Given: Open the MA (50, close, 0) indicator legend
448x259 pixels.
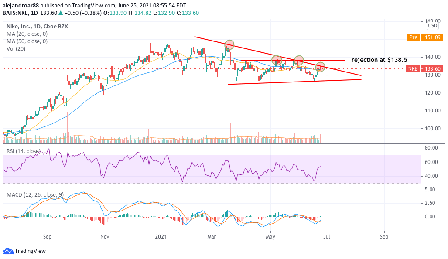Looking at the screenshot, I should pyautogui.click(x=27, y=41).
